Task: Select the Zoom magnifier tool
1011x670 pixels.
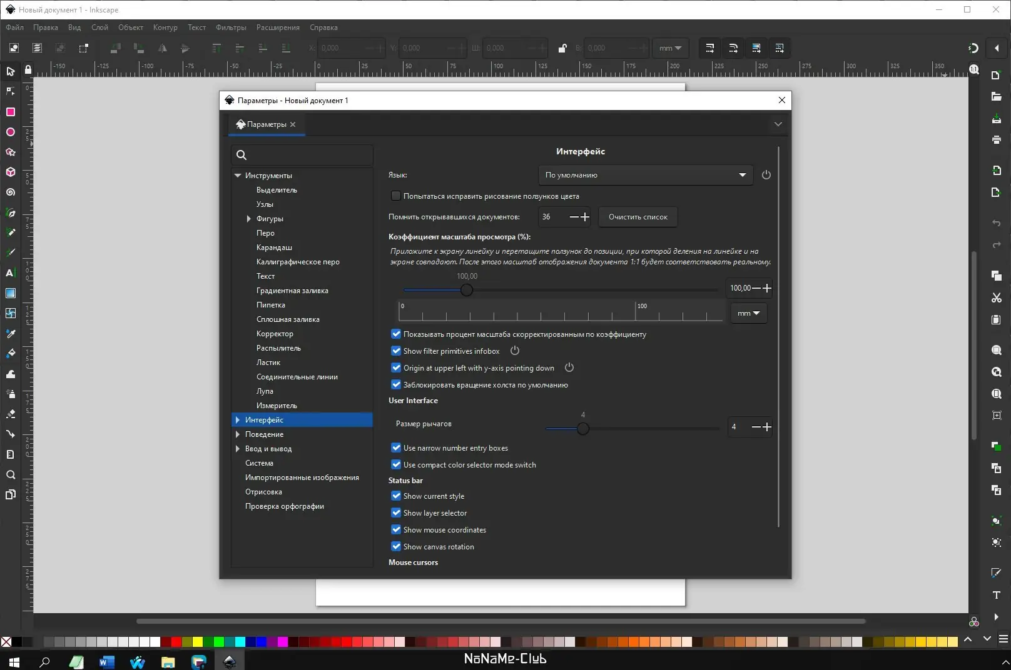Action: pyautogui.click(x=11, y=474)
